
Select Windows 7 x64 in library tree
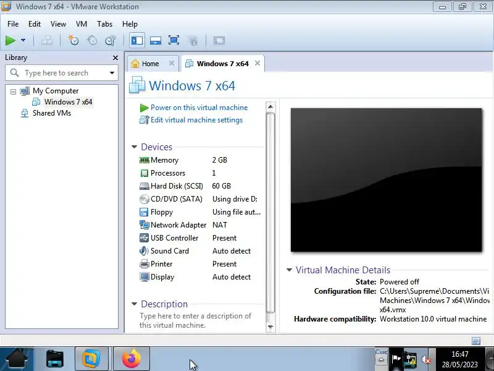click(68, 102)
